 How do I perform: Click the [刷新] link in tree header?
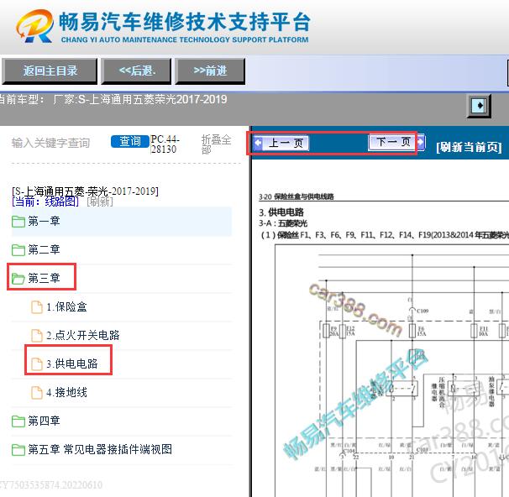[x=100, y=201]
